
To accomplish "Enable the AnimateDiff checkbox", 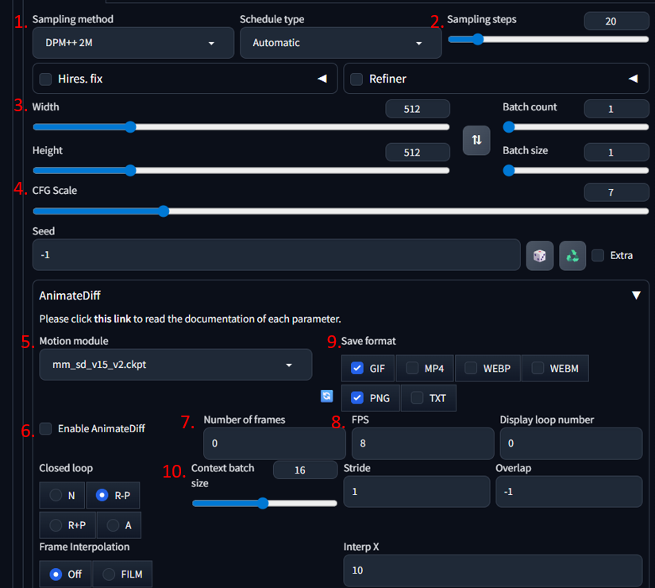I will pos(46,429).
